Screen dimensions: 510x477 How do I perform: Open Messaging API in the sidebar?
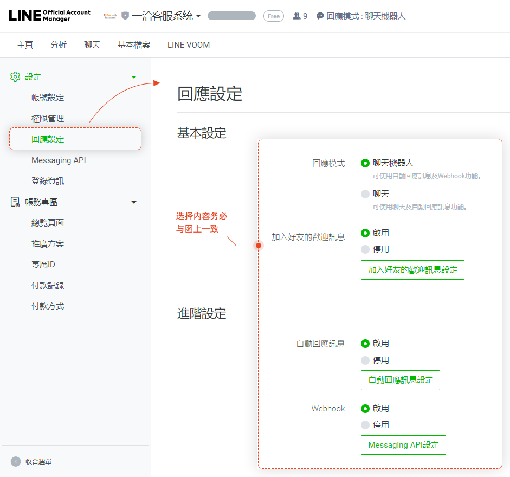(59, 160)
